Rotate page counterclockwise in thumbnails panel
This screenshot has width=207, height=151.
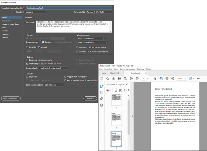(125, 90)
